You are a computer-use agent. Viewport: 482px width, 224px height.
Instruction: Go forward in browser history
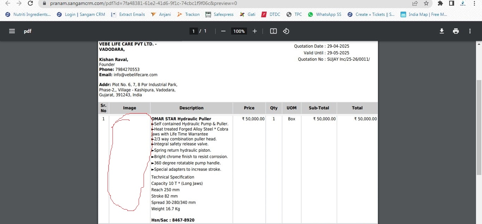[x=19, y=3]
